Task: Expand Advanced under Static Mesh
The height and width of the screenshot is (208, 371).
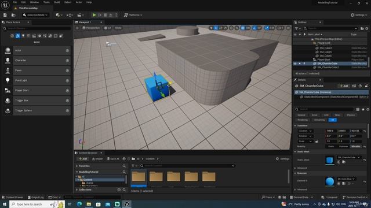Action: [x=295, y=168]
